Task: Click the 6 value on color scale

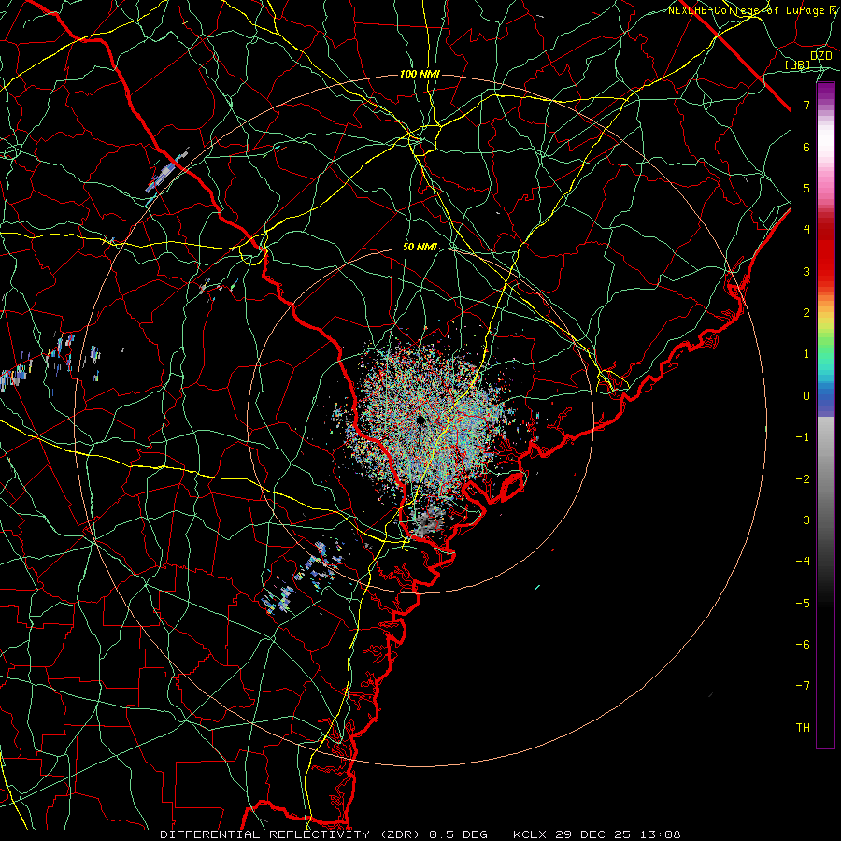Action: pyautogui.click(x=806, y=147)
